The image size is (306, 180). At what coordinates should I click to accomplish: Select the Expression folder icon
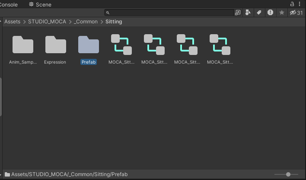pos(55,45)
